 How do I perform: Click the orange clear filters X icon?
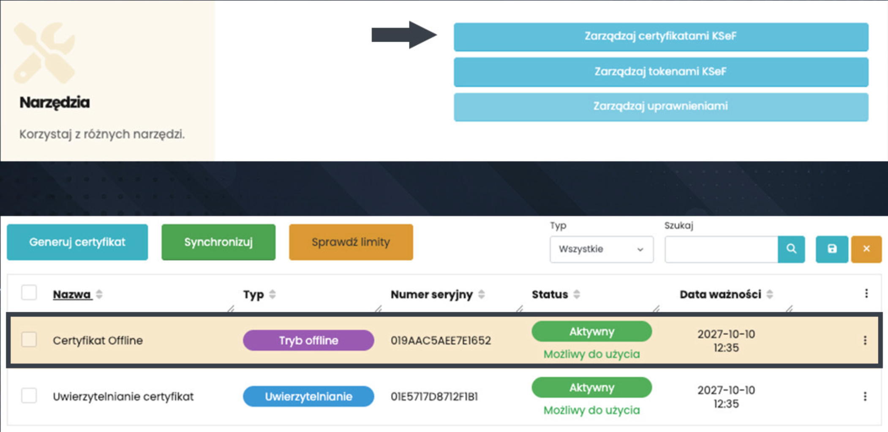[x=866, y=249]
